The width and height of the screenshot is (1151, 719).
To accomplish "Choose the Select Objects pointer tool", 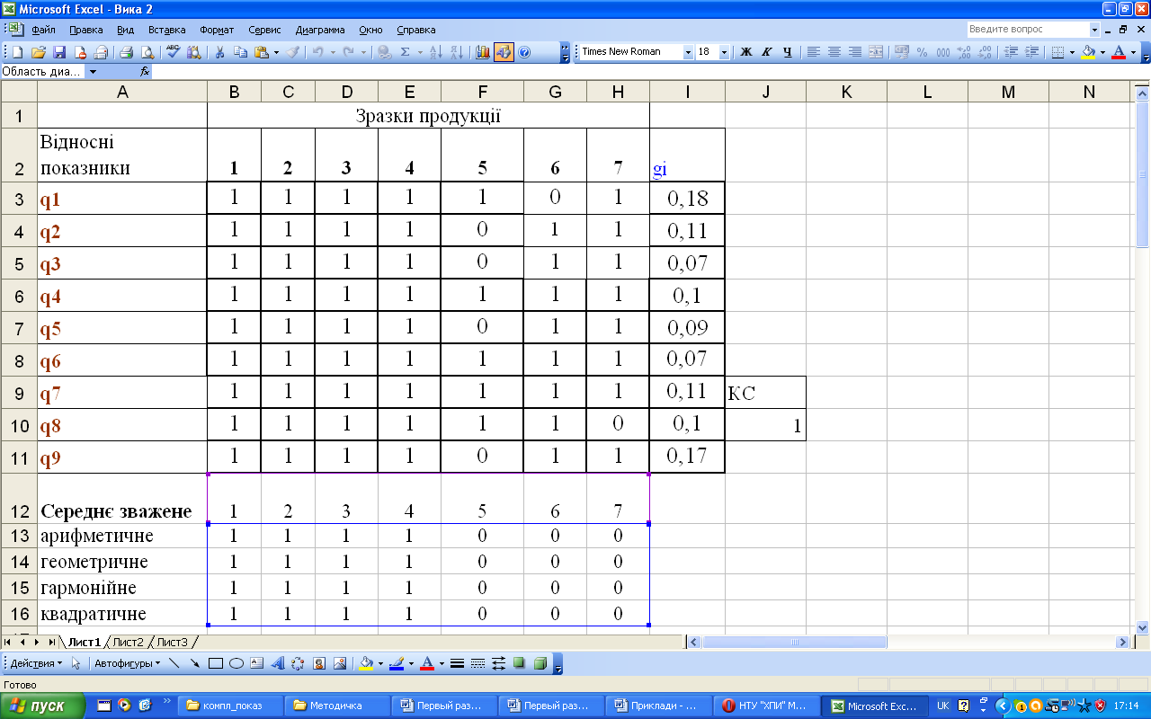I will 76,663.
